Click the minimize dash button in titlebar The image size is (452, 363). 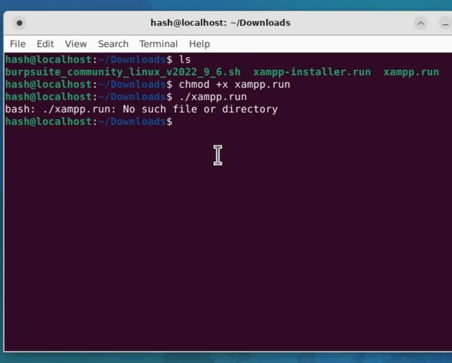(445, 24)
